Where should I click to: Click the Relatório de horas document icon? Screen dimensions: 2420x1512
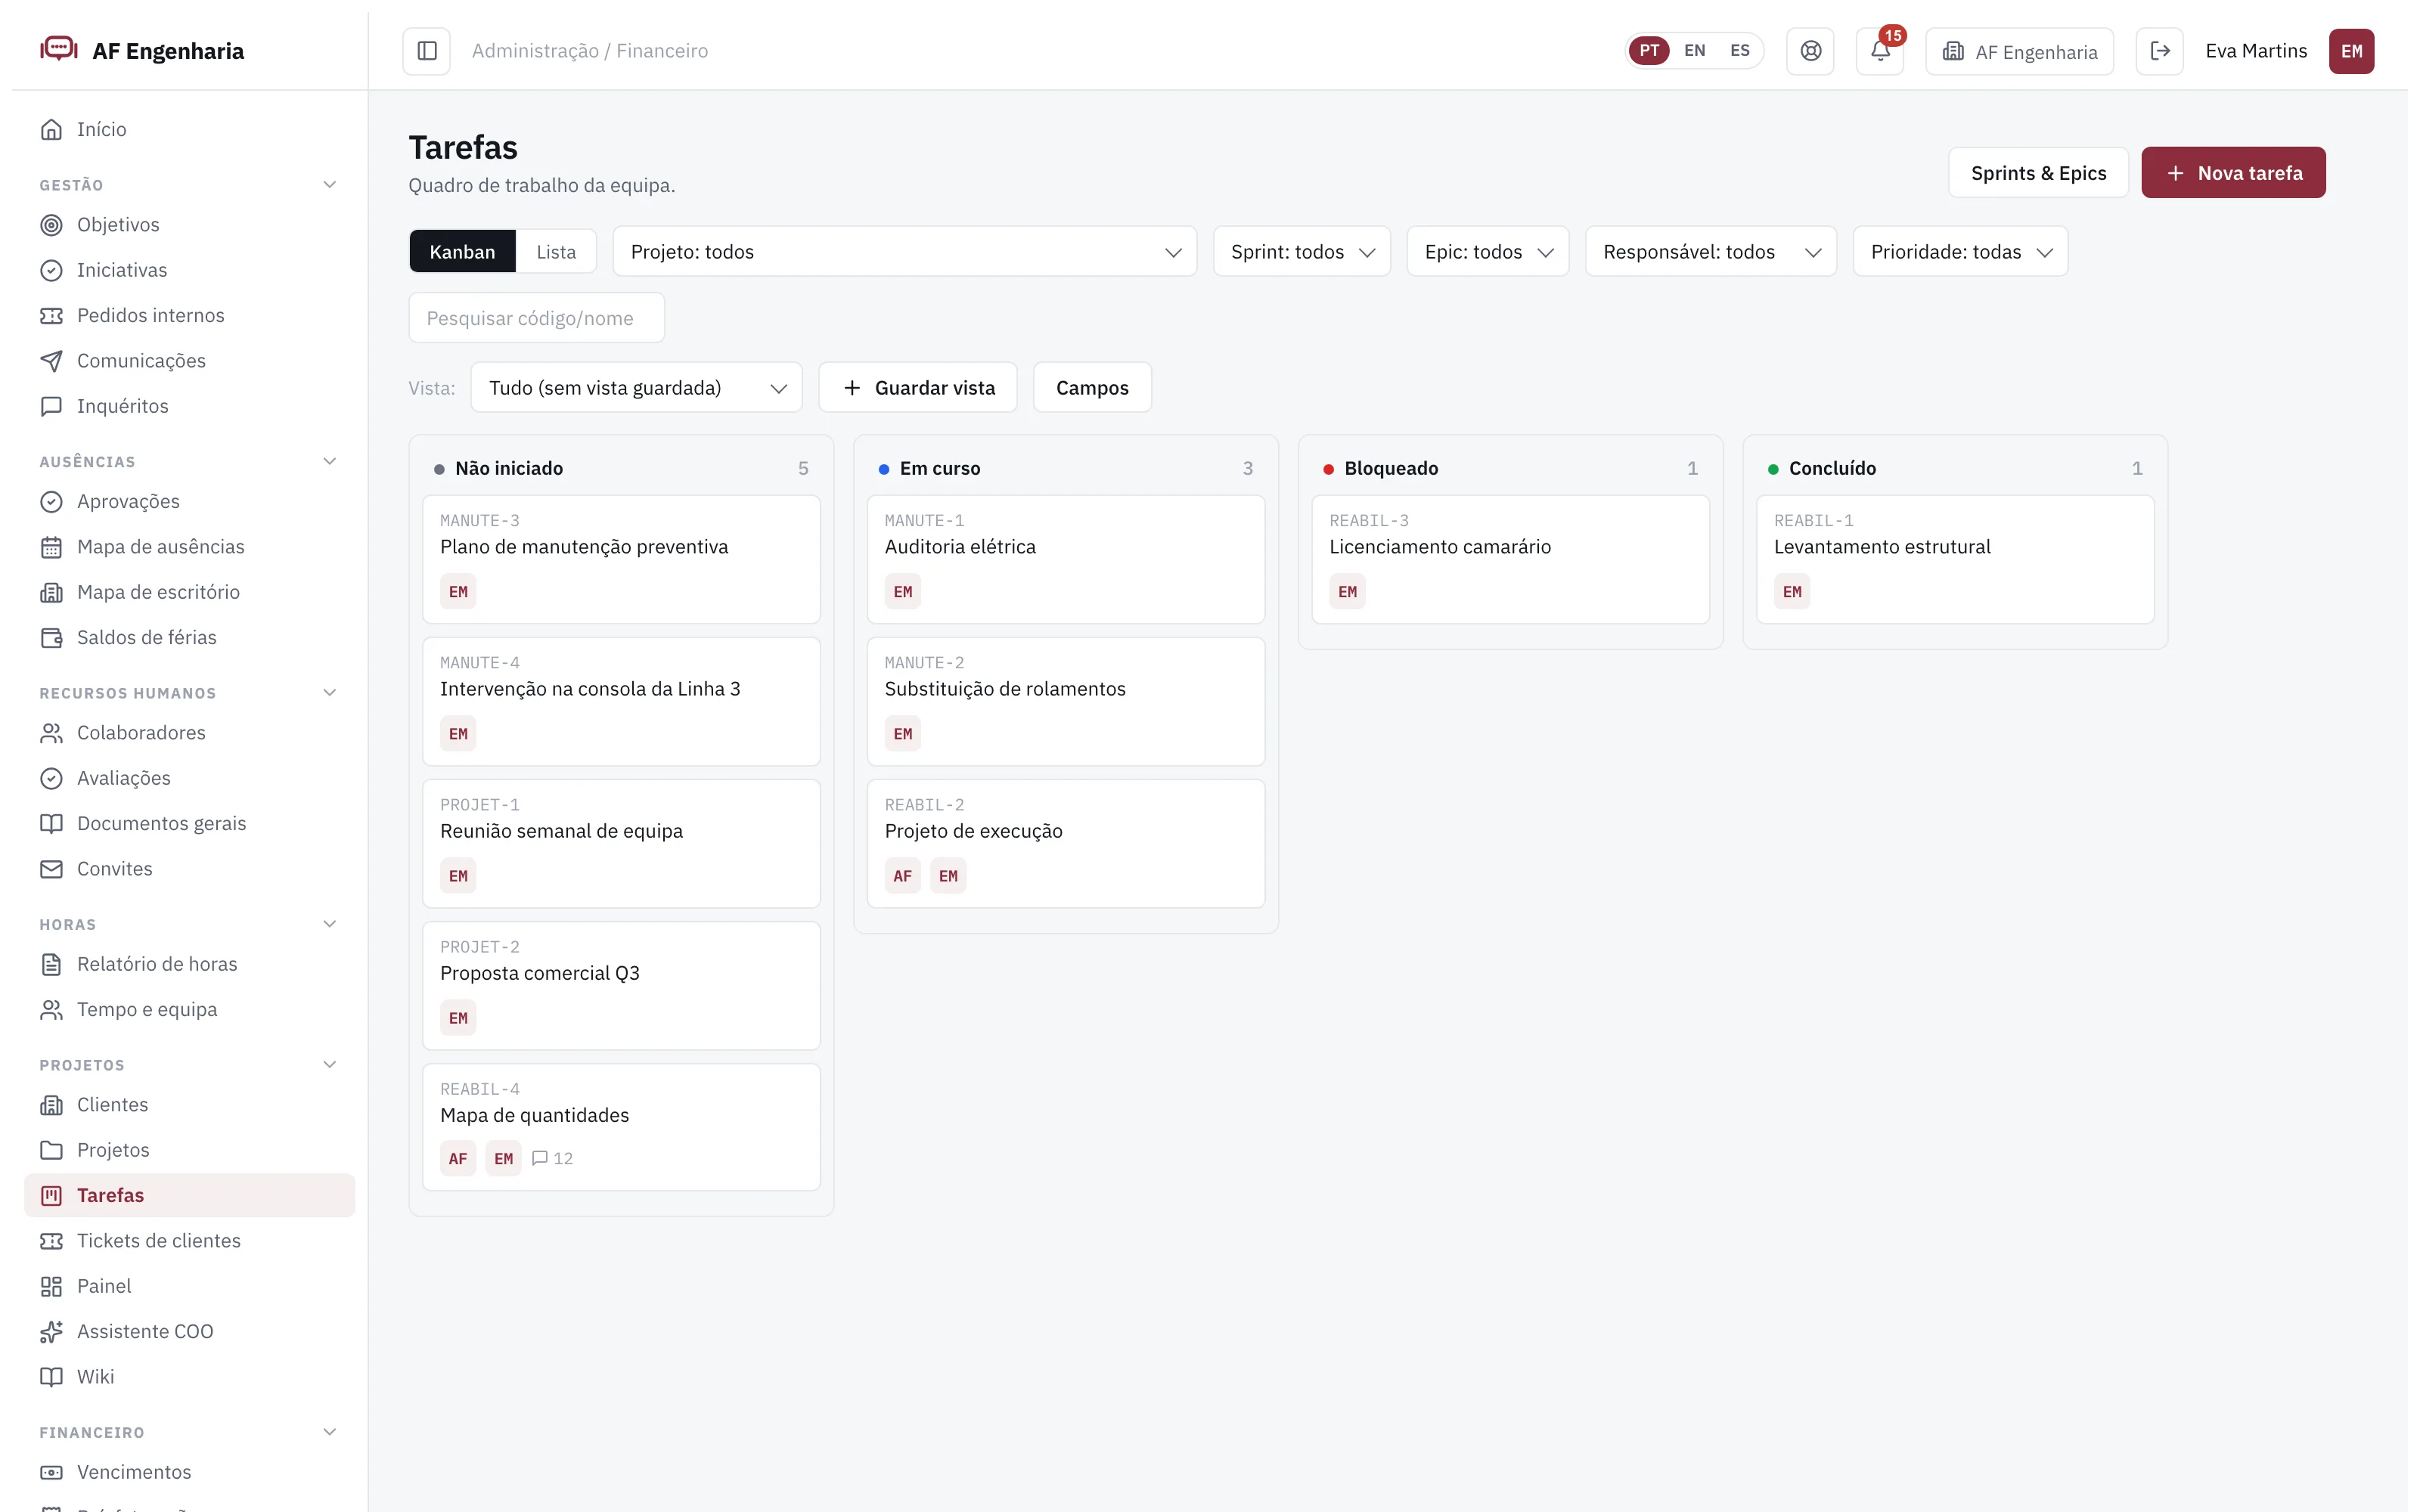51,964
